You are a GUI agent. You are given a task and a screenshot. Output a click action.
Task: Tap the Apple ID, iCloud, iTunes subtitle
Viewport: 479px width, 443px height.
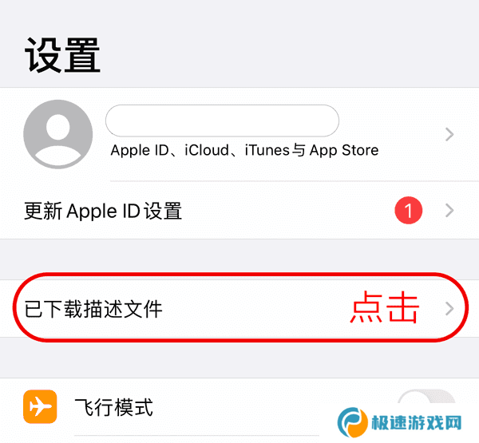pyautogui.click(x=244, y=150)
